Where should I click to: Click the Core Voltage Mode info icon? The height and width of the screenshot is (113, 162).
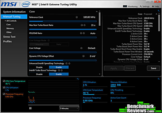49,40
